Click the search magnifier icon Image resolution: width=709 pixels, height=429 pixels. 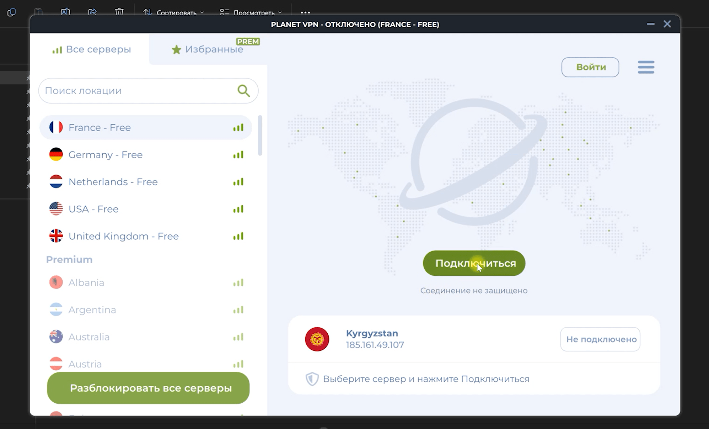tap(243, 91)
